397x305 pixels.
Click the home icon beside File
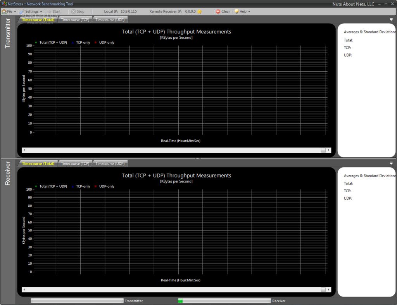point(3,11)
